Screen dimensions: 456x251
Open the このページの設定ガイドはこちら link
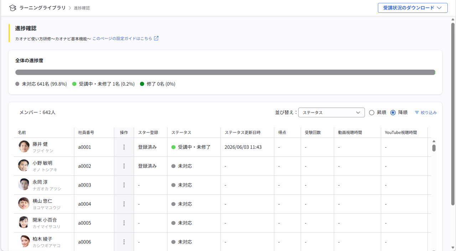122,39
